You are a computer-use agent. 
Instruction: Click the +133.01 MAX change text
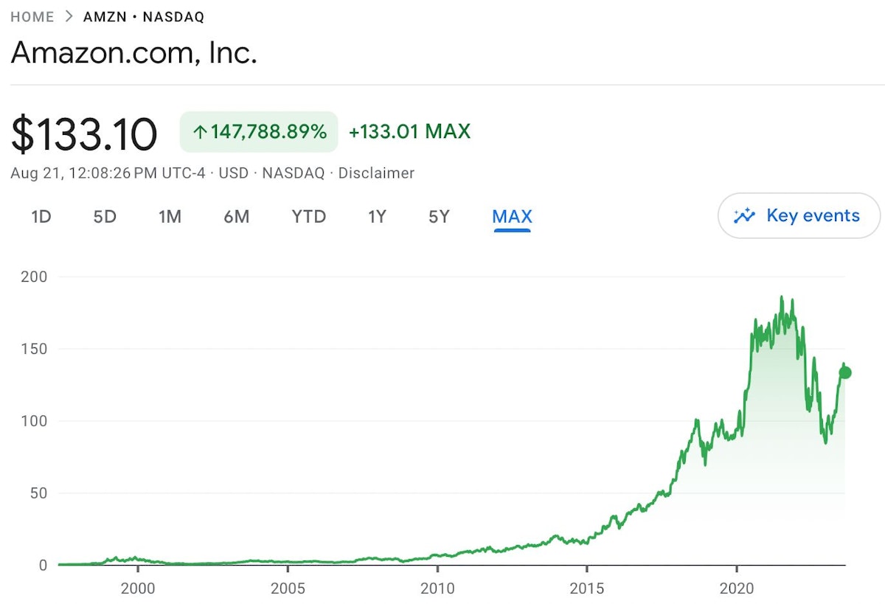coord(409,132)
